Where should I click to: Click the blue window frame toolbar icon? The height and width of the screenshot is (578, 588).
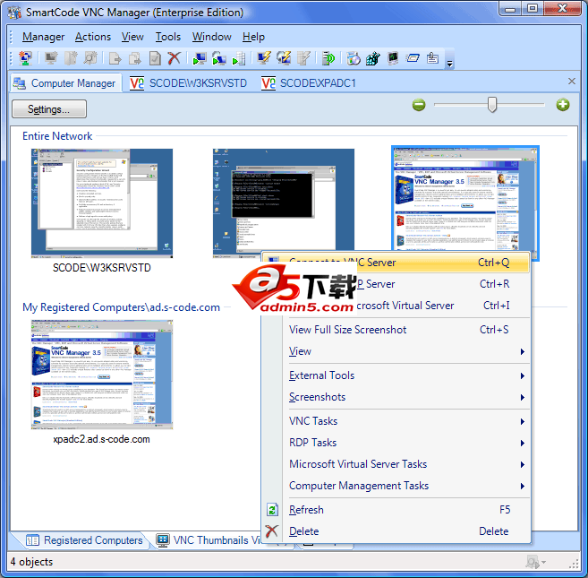pyautogui.click(x=413, y=58)
